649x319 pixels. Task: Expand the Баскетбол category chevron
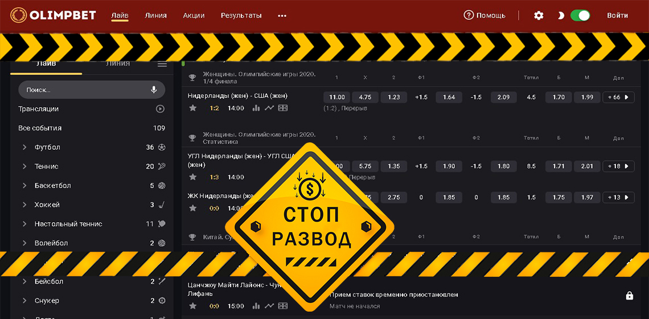(x=25, y=186)
